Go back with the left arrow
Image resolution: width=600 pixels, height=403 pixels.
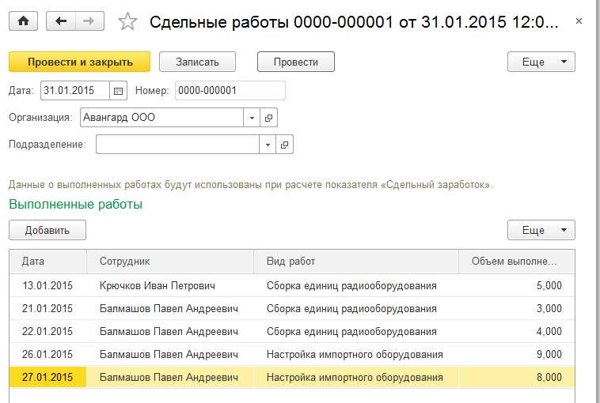(x=61, y=21)
